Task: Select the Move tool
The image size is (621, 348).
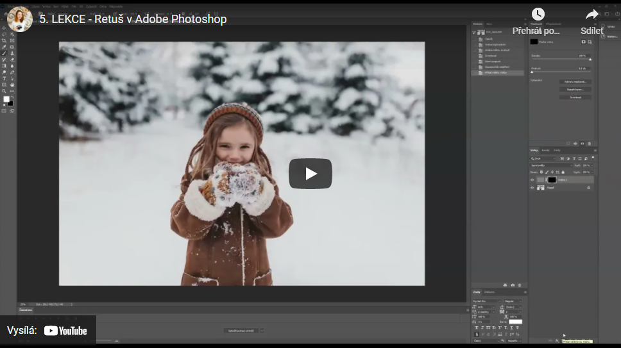Action: click(x=4, y=28)
